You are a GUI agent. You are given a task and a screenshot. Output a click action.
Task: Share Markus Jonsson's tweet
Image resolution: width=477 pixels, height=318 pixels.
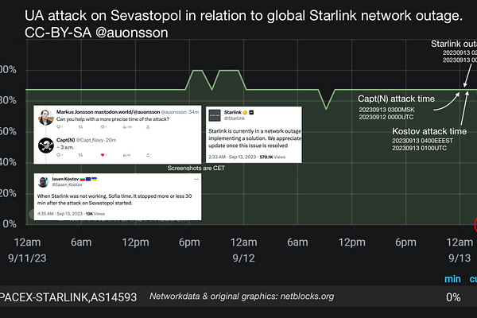148,127
